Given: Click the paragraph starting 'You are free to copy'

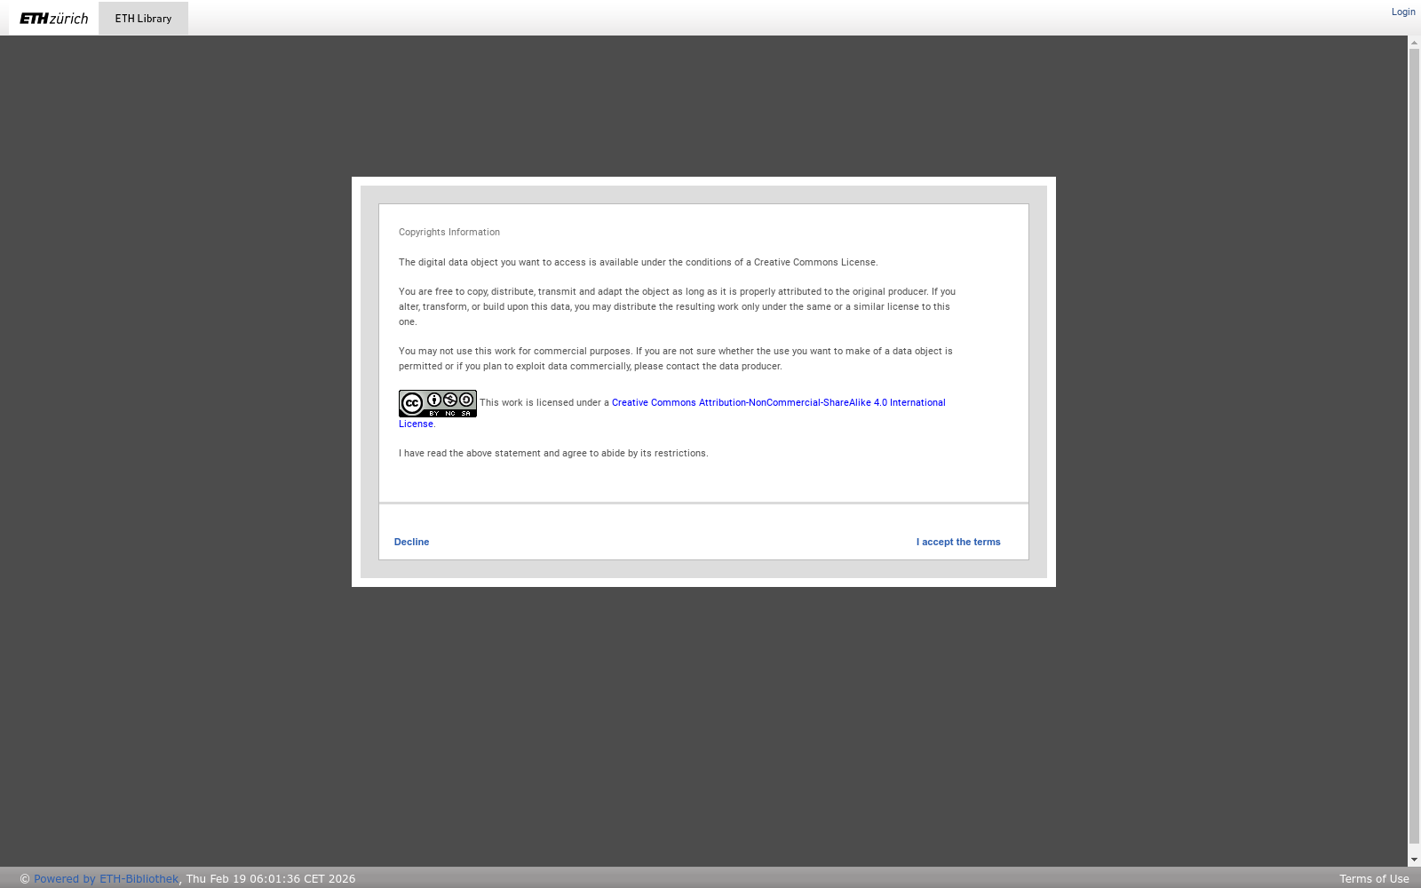Looking at the screenshot, I should pos(678,306).
